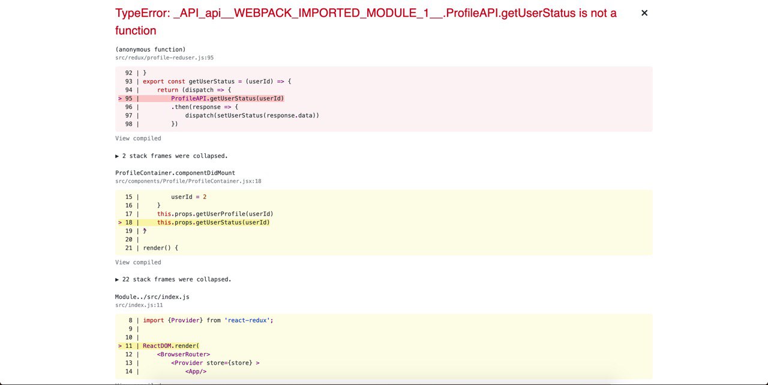Viewport: 768px width, 385px height.
Task: Open View compiled under ProfileContainer.jsx snippet
Action: click(x=138, y=262)
